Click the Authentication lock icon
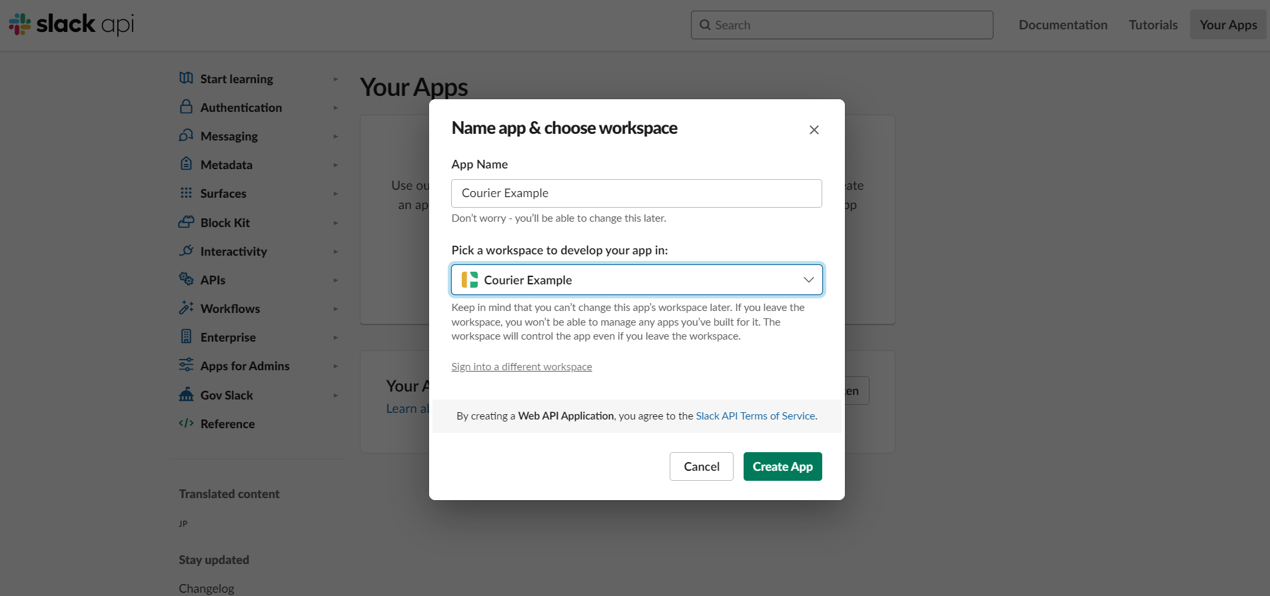 [187, 107]
